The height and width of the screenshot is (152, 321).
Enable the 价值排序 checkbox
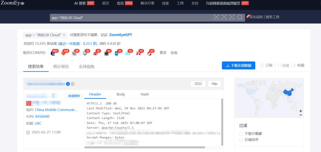click(241, 140)
